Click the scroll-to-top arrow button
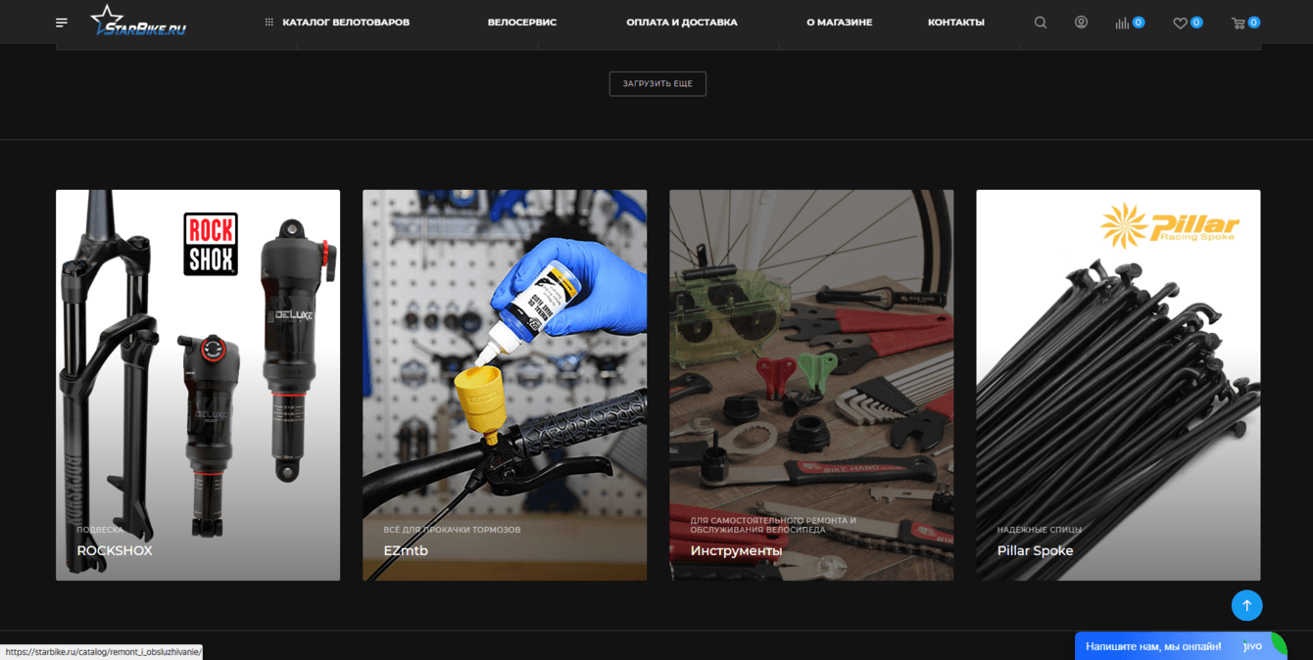The height and width of the screenshot is (660, 1313). 1246,605
